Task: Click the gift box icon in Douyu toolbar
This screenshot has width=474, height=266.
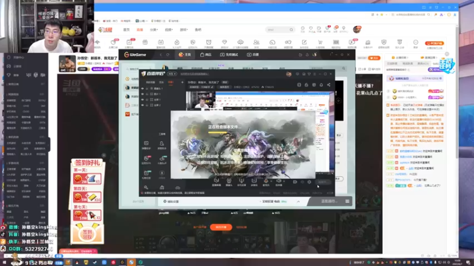Action: tap(145, 43)
